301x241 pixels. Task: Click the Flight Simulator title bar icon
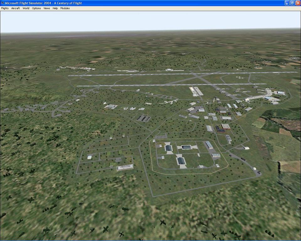(2, 3)
